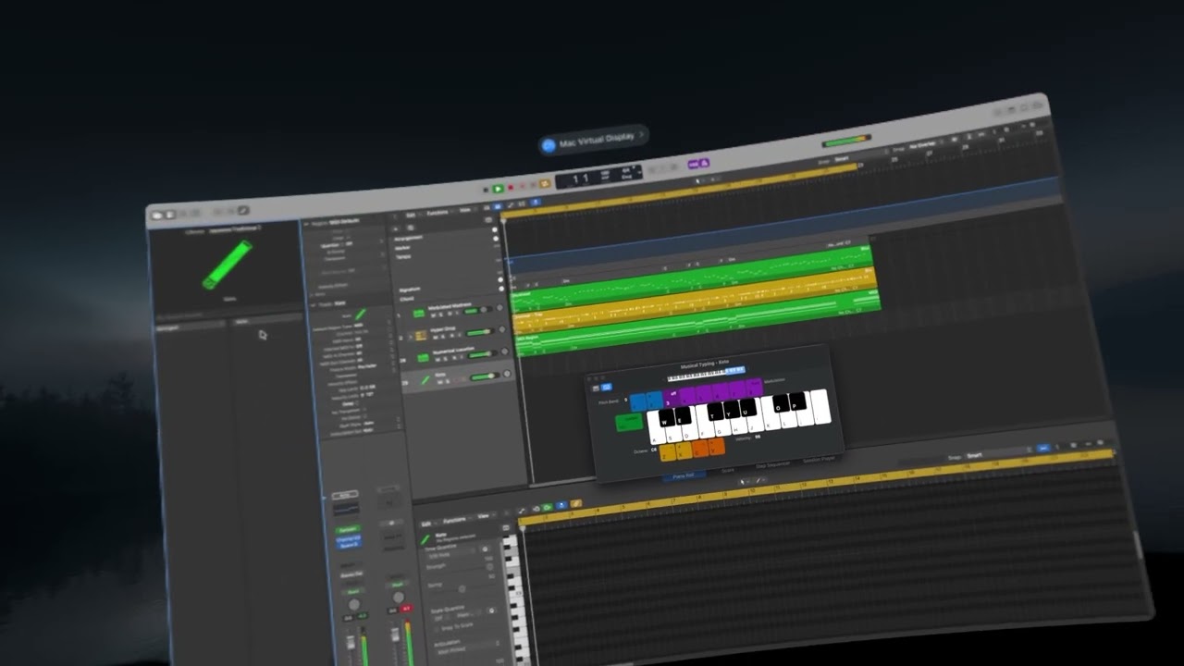Toggle the purple Count-in button
The image size is (1184, 666).
pos(694,164)
